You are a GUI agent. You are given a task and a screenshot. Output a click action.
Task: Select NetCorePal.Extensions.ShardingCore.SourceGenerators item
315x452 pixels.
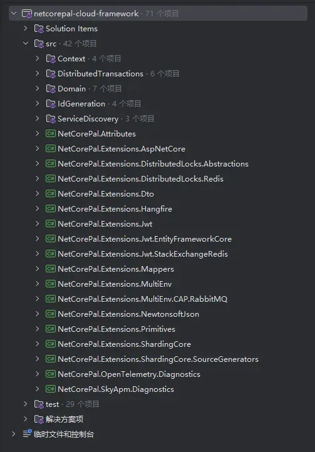coord(158,359)
